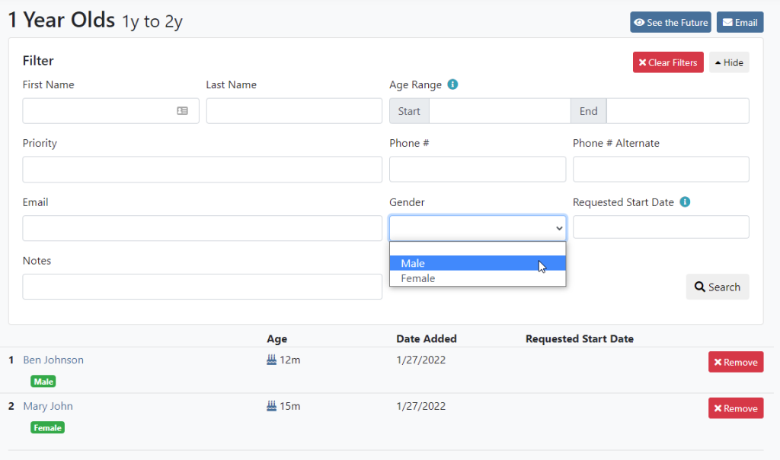The height and width of the screenshot is (460, 780).
Task: Remove Mary John from the list
Action: (736, 408)
